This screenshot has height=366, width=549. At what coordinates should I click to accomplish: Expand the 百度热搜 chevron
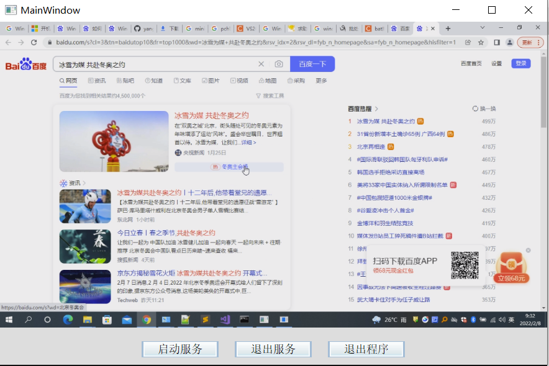[376, 109]
